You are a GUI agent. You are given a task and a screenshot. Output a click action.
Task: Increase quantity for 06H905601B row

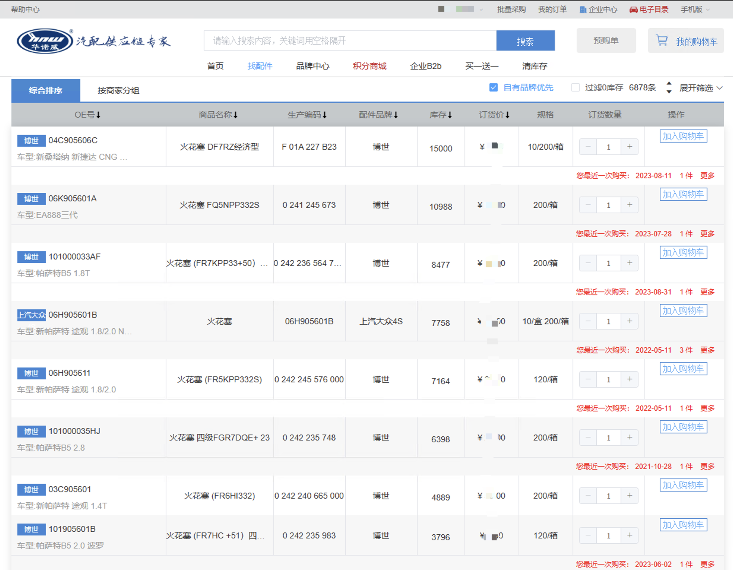coord(630,321)
